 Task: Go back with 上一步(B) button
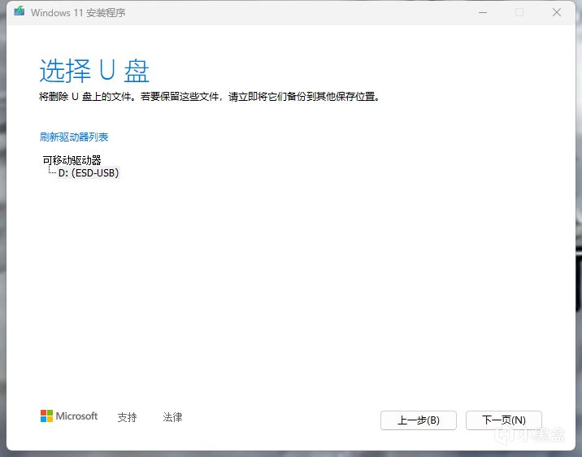(419, 420)
